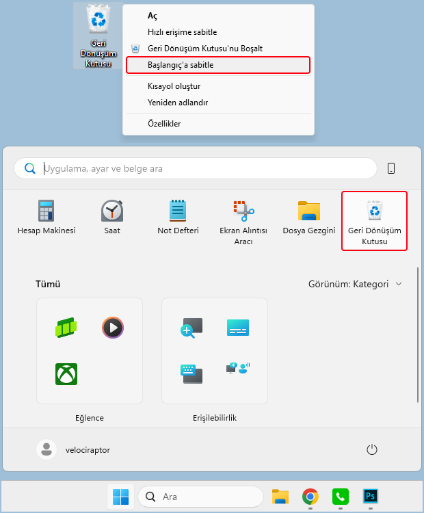Open Ekran Alıntısı Aracı
The height and width of the screenshot is (513, 424).
pos(243,222)
